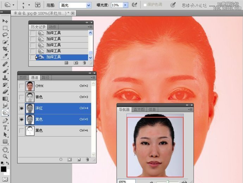This screenshot has height=183, width=243.
Task: Select the Hand tool
Action: [x=5, y=149]
